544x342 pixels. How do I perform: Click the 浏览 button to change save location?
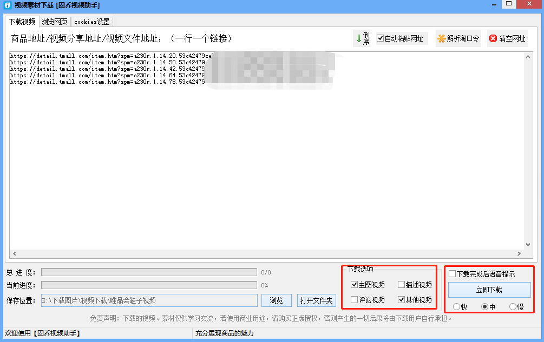click(276, 300)
